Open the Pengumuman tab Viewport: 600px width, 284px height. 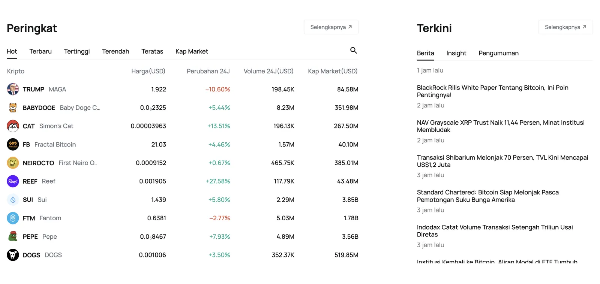click(498, 53)
